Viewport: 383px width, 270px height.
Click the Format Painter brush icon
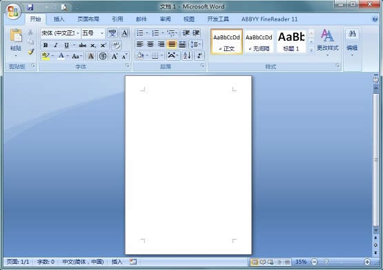[x=30, y=52]
